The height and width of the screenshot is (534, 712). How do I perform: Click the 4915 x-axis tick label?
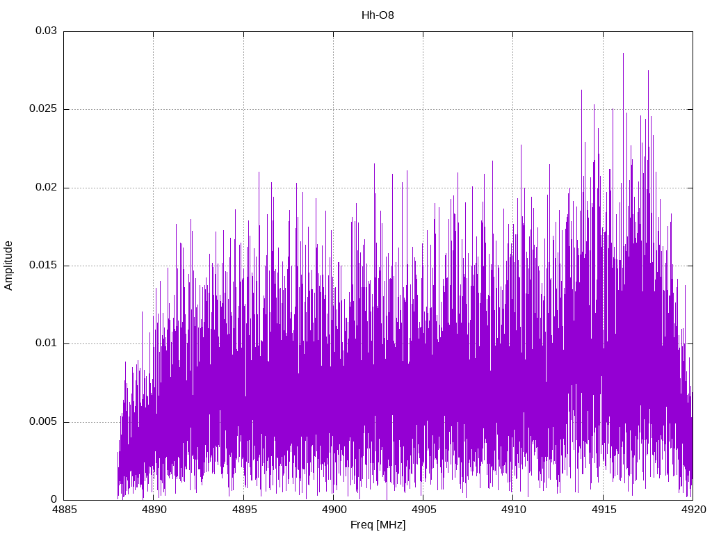coord(604,510)
